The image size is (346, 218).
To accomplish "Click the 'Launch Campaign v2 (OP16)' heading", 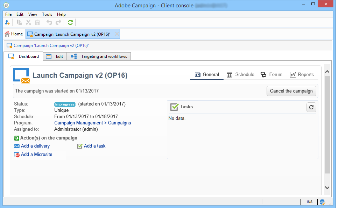I will point(80,75).
